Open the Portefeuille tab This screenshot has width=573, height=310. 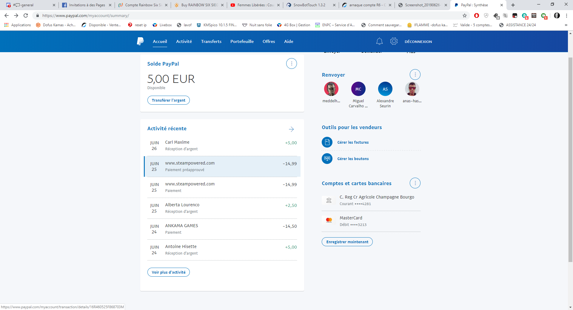click(242, 41)
